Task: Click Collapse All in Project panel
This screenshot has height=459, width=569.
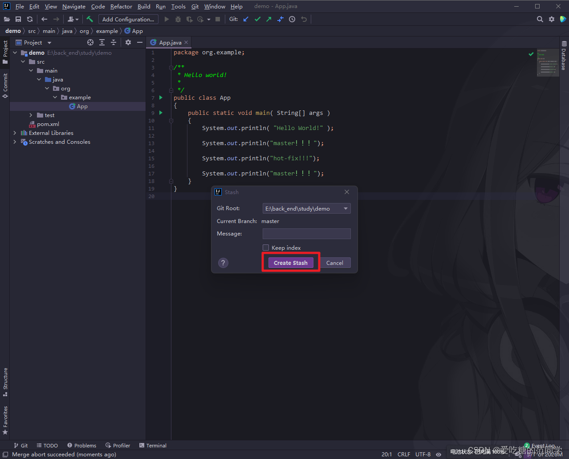Action: pyautogui.click(x=114, y=42)
